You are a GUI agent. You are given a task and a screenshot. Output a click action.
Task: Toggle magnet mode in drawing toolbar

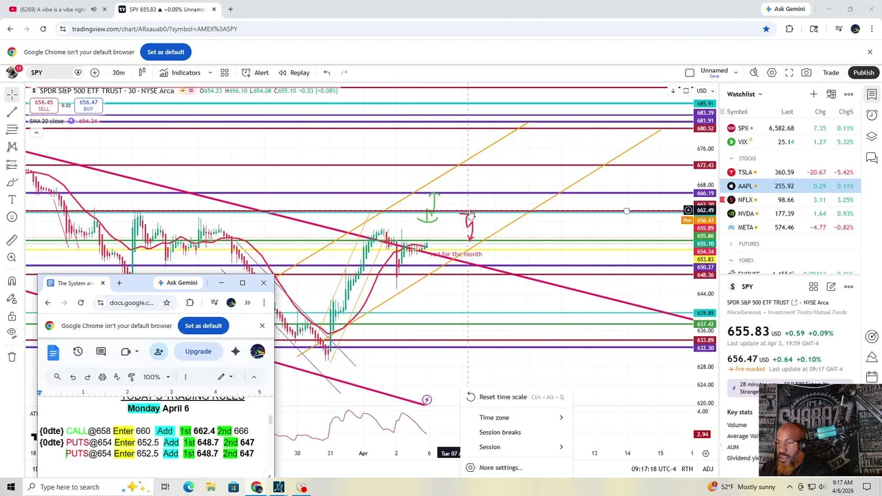coord(12,281)
